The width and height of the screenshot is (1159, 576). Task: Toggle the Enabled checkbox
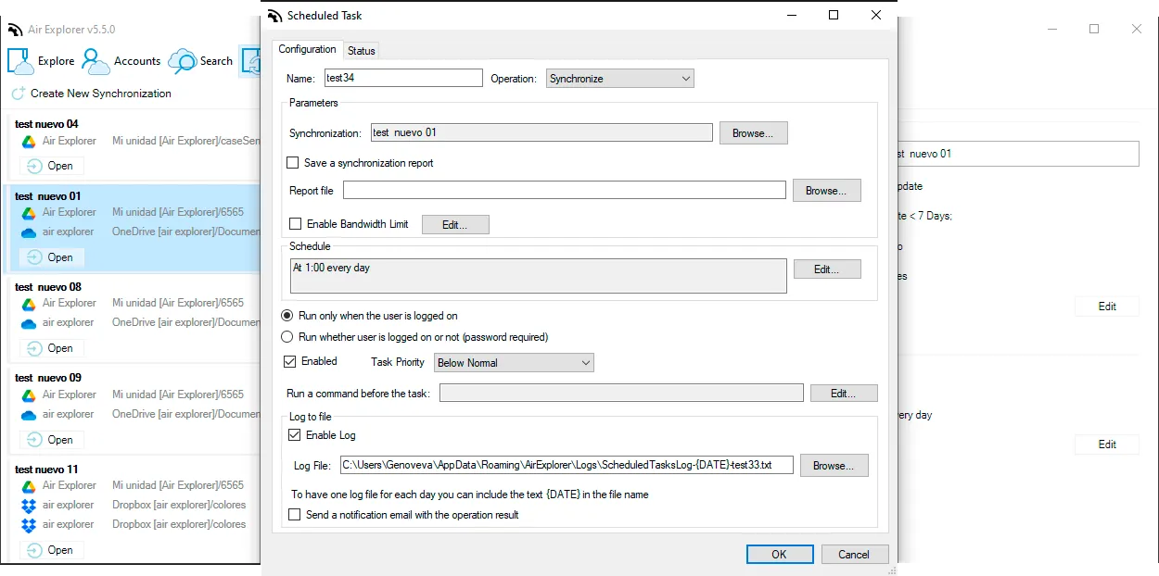[x=290, y=361]
